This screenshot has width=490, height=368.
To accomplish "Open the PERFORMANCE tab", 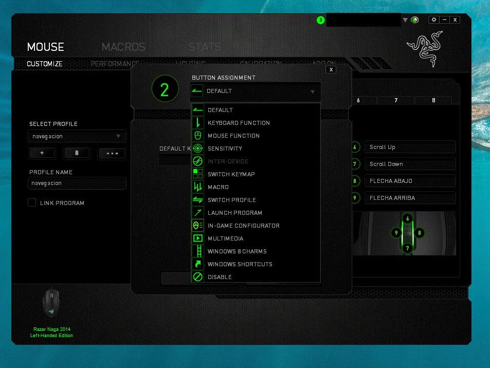I will [114, 64].
